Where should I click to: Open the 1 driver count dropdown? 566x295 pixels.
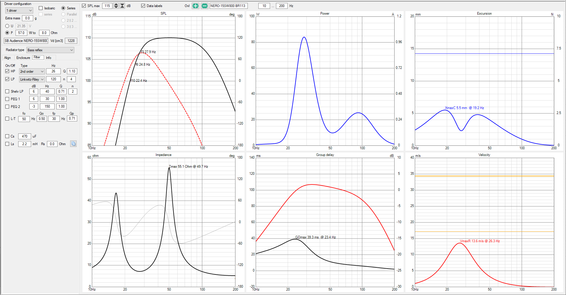19,11
